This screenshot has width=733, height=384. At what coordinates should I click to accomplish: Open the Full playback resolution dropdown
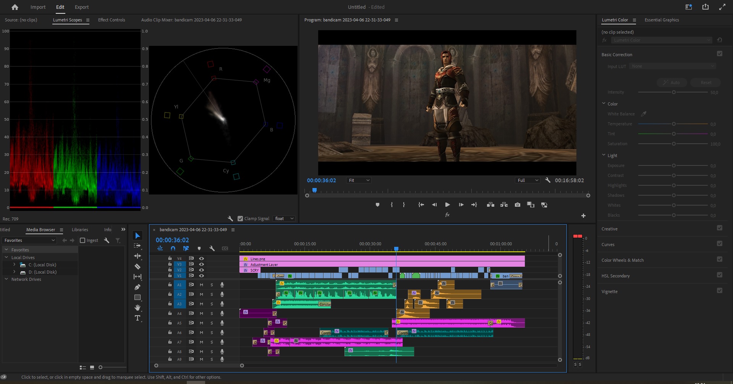pyautogui.click(x=528, y=180)
